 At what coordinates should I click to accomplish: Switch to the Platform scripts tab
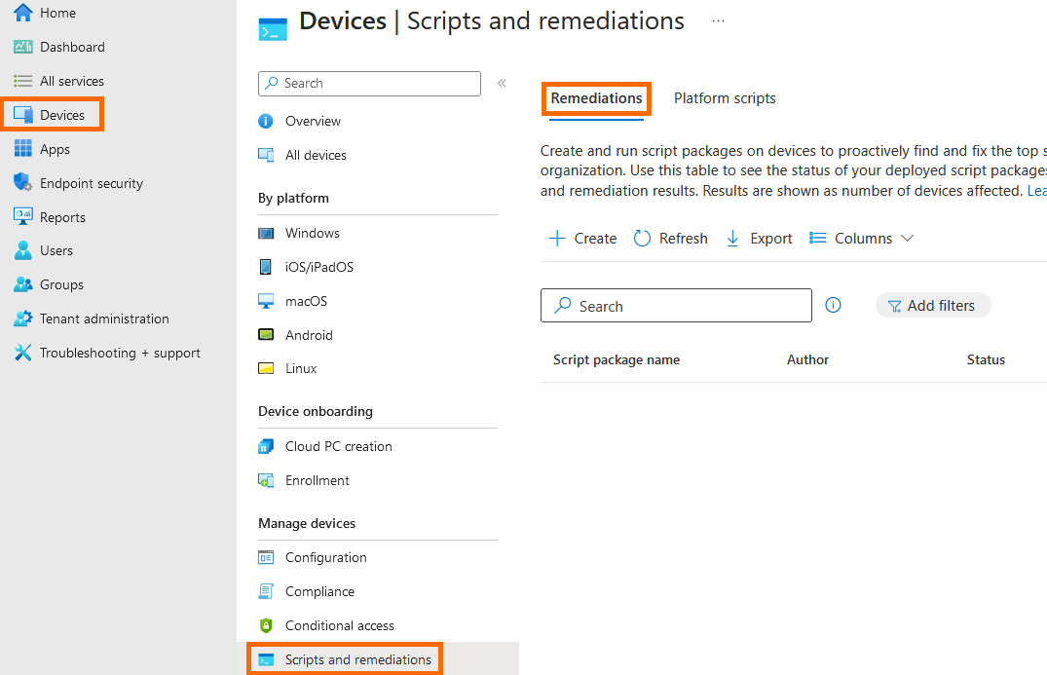(x=725, y=97)
